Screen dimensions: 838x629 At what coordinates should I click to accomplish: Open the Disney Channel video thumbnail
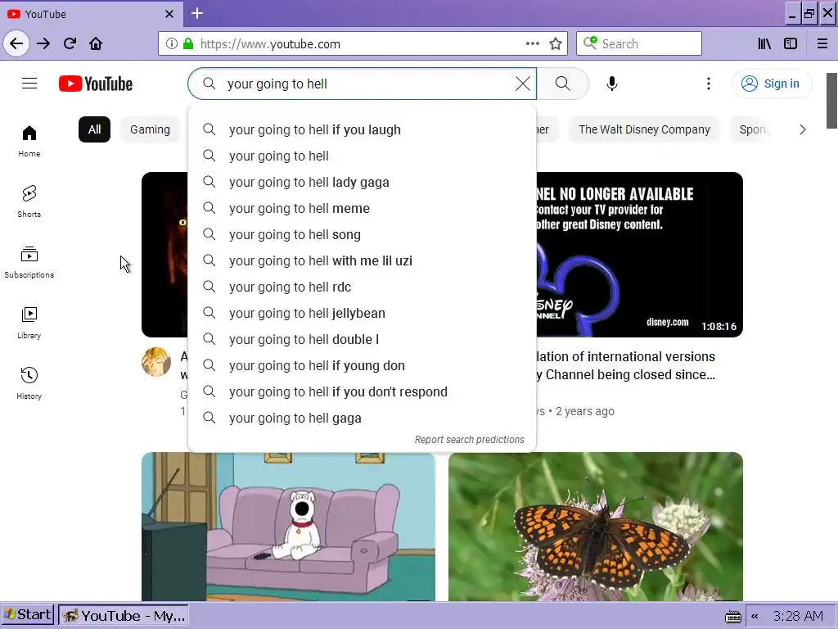[639, 255]
